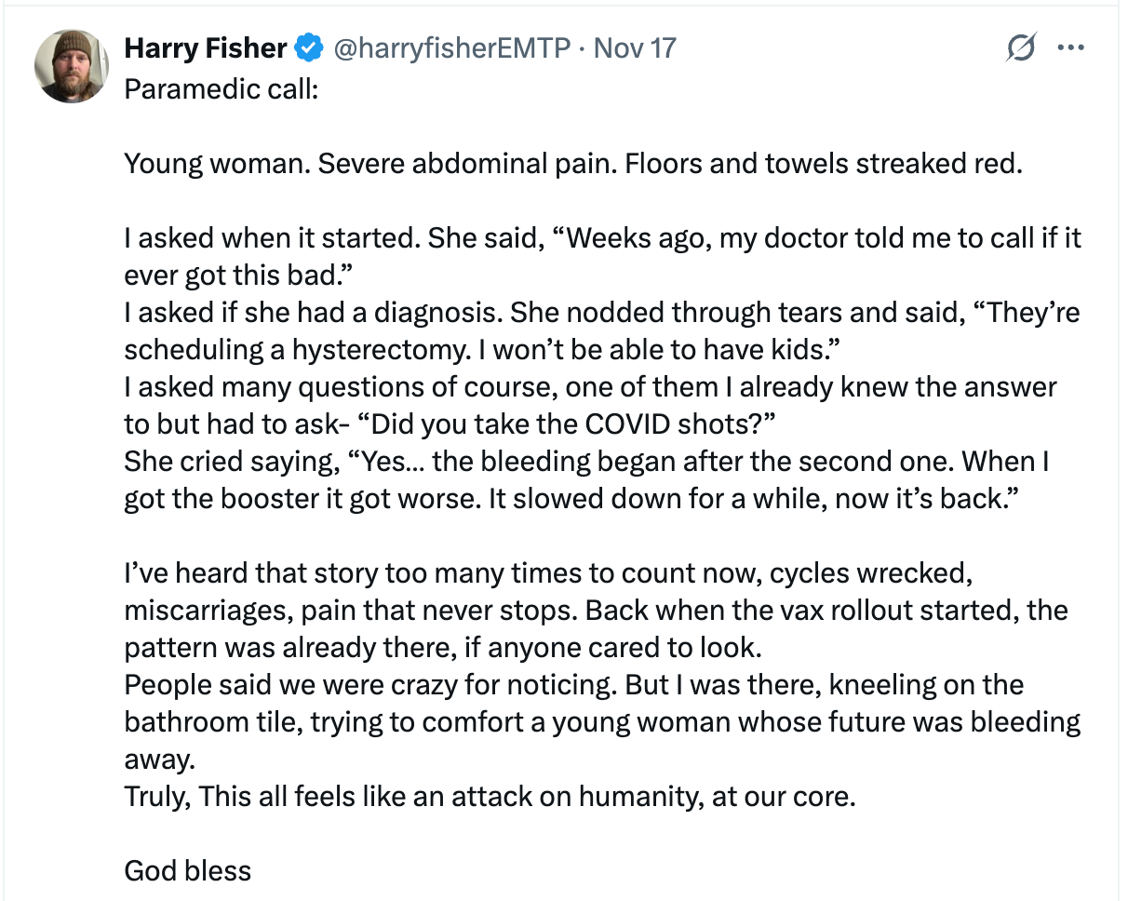Click the Harry Fisher display name
Viewport: 1128px width, 901px height.
tap(205, 47)
